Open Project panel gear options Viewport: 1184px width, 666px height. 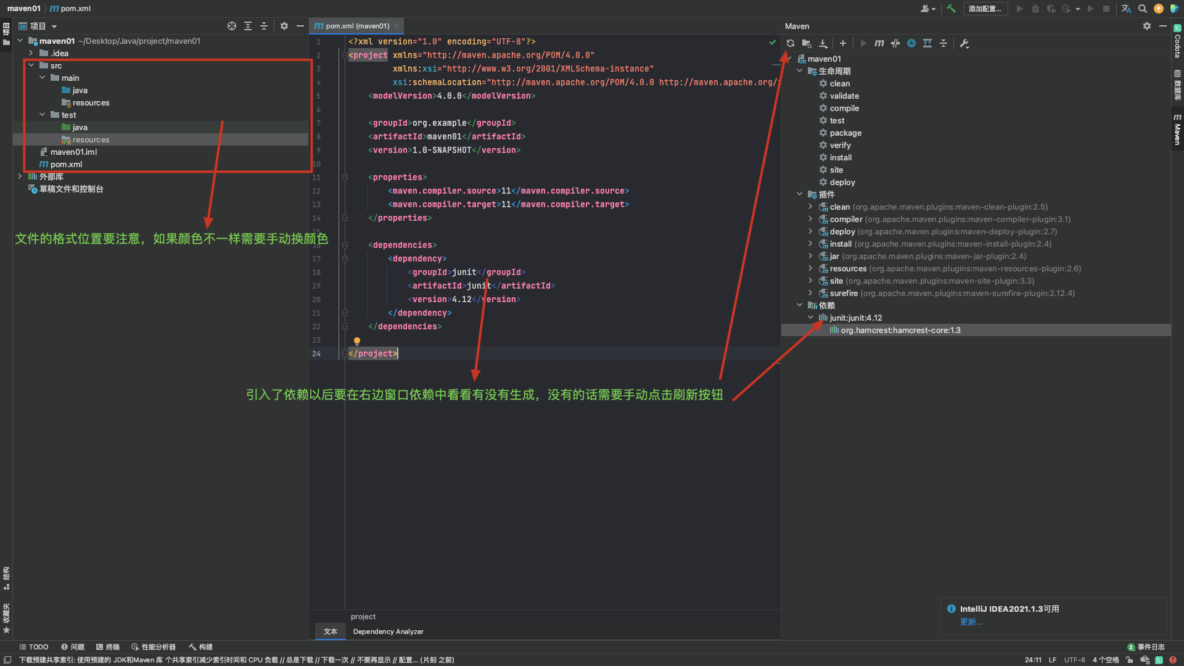pos(284,26)
